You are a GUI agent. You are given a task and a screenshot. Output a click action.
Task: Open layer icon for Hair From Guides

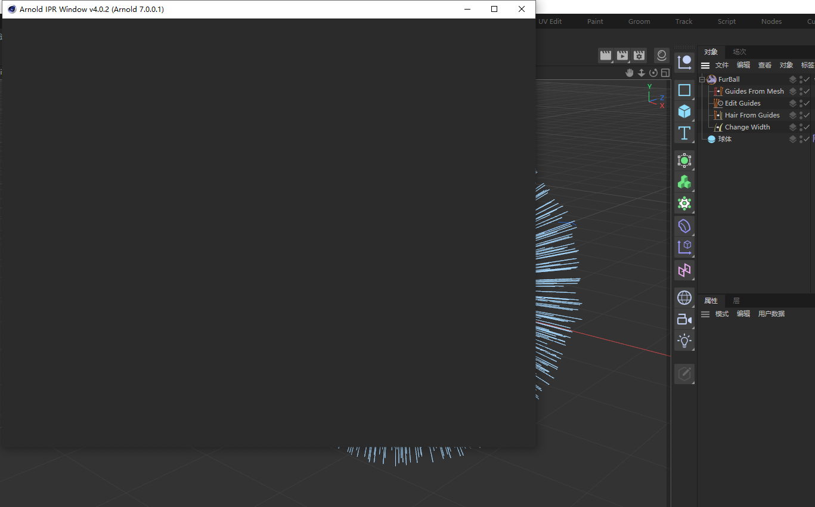tap(793, 115)
